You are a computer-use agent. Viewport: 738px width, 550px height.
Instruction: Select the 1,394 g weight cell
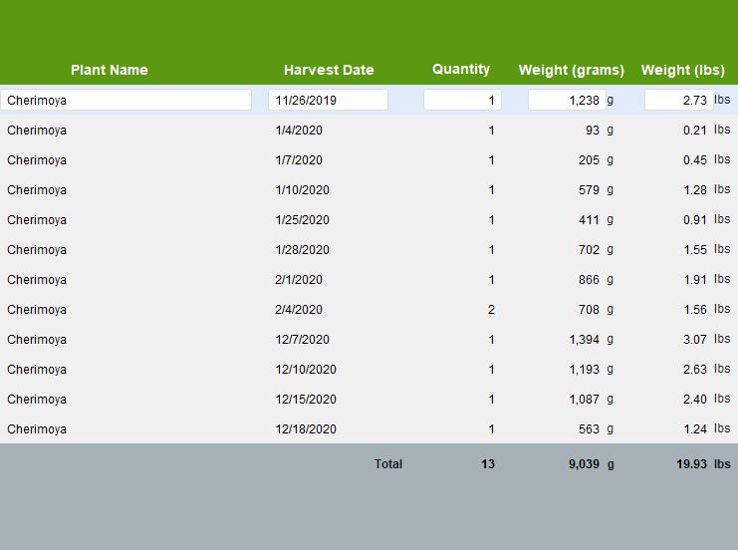tap(584, 340)
